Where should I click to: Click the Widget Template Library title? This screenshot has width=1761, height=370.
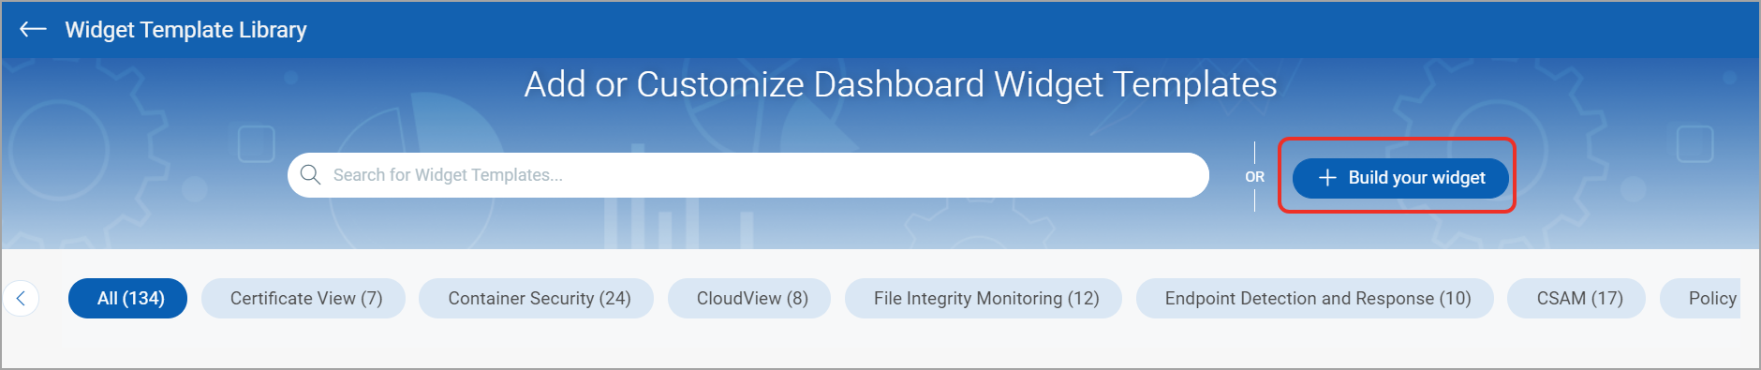[x=185, y=30]
